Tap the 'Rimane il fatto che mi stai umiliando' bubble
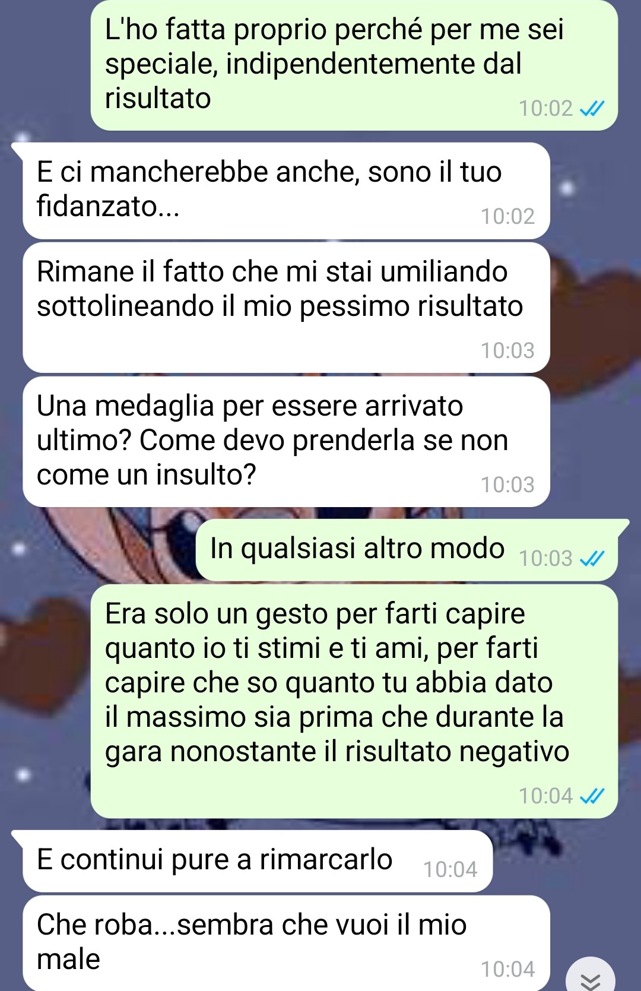The height and width of the screenshot is (991, 641). 286,308
